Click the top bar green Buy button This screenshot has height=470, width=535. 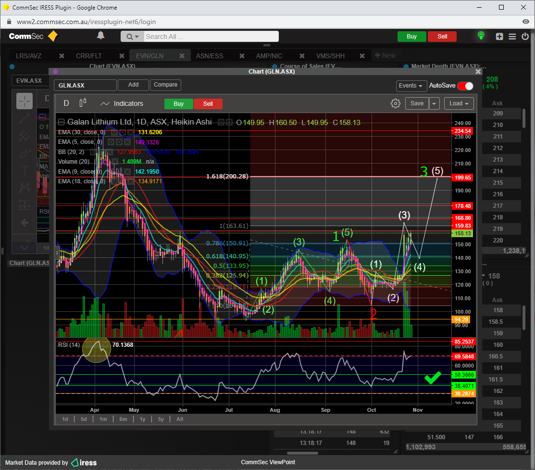tap(412, 37)
